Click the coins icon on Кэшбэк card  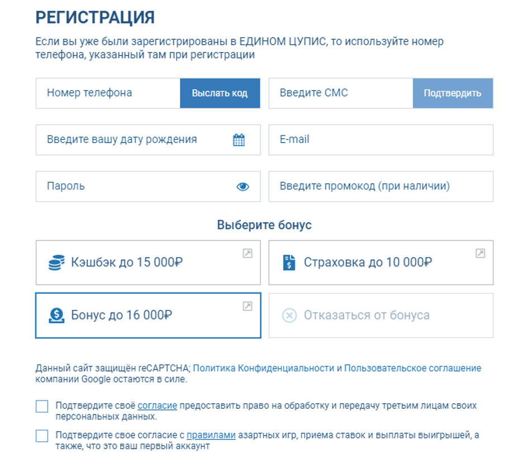pyautogui.click(x=55, y=262)
